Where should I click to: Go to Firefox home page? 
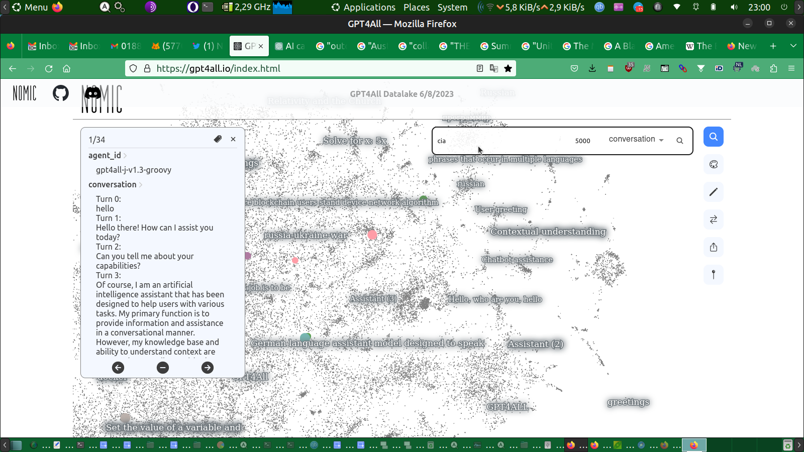[66, 68]
